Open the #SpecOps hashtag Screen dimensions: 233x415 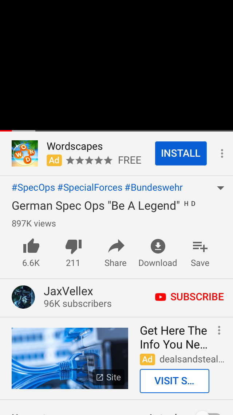pyautogui.click(x=33, y=188)
